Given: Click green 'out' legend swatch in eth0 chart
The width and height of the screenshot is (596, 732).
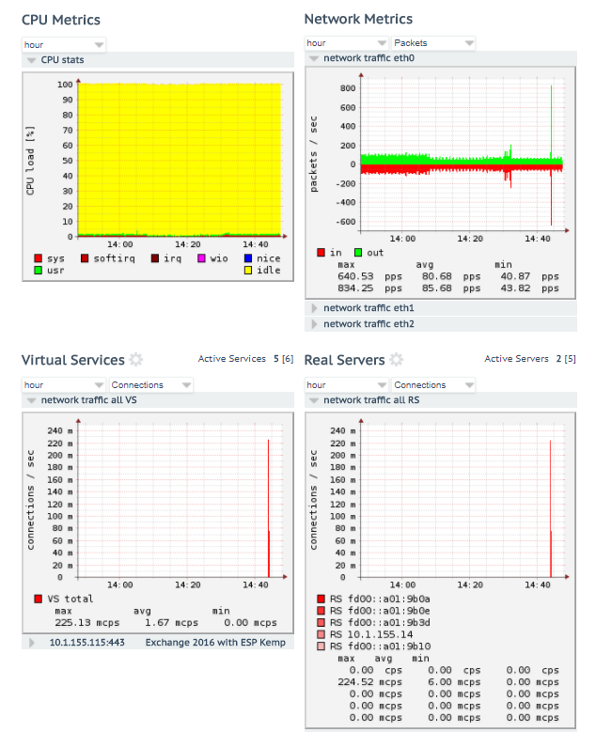Looking at the screenshot, I should [358, 253].
